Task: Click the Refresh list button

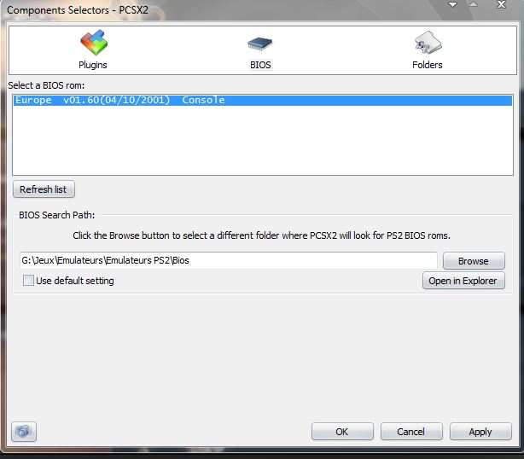Action: click(44, 189)
